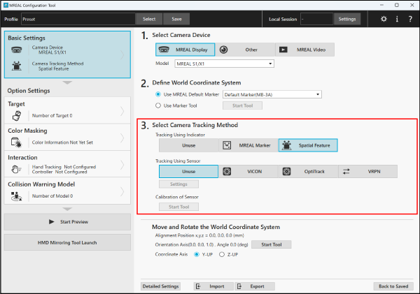Viewport: 420px width, 294px height.
Task: Click Start Tool for world coordinate system
Action: tap(272, 244)
